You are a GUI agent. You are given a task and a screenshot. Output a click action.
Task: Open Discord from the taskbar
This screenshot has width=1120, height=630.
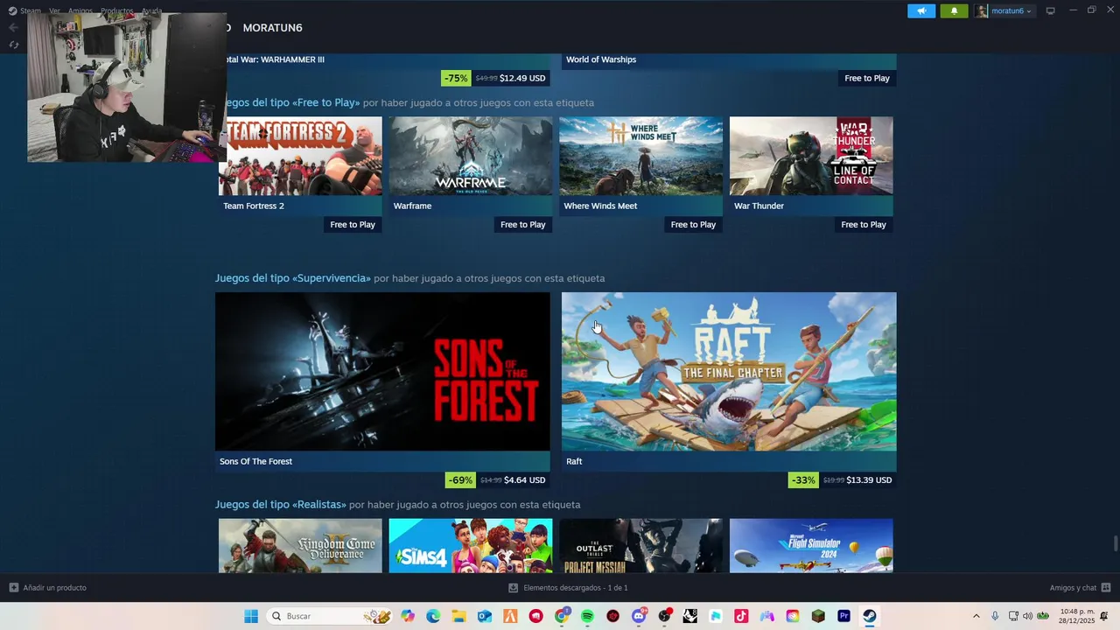[x=639, y=616]
